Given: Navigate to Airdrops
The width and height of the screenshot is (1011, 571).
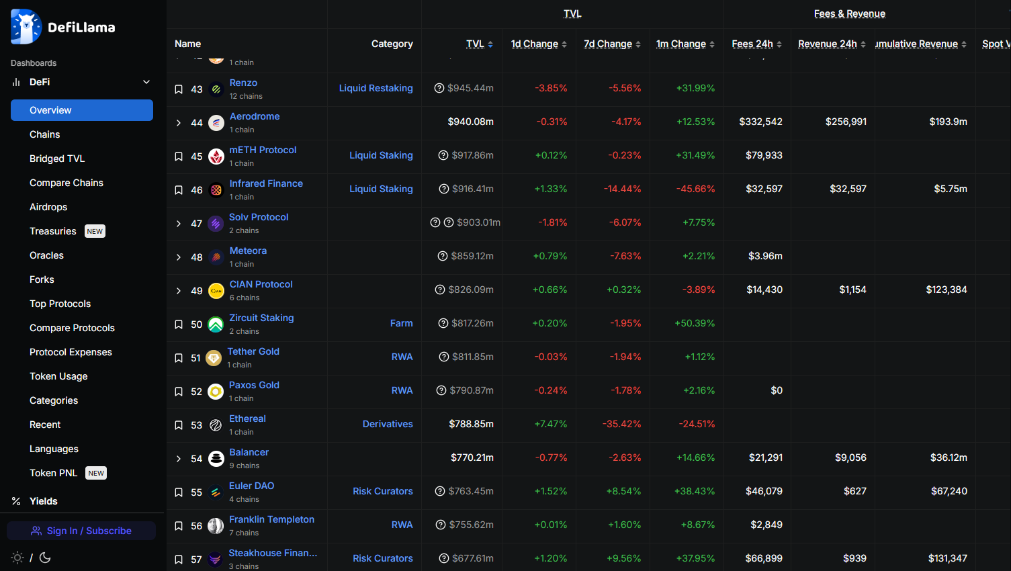Looking at the screenshot, I should (x=48, y=207).
